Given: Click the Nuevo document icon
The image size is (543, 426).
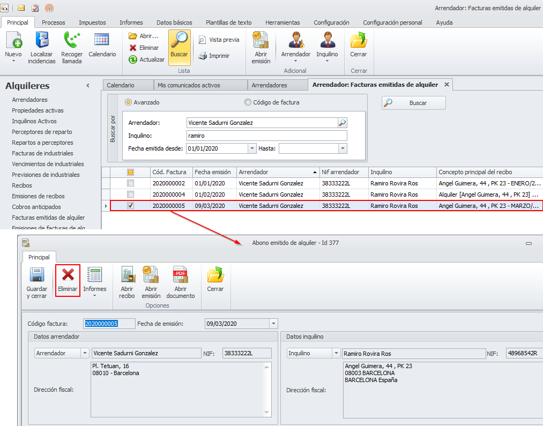Looking at the screenshot, I should [14, 40].
